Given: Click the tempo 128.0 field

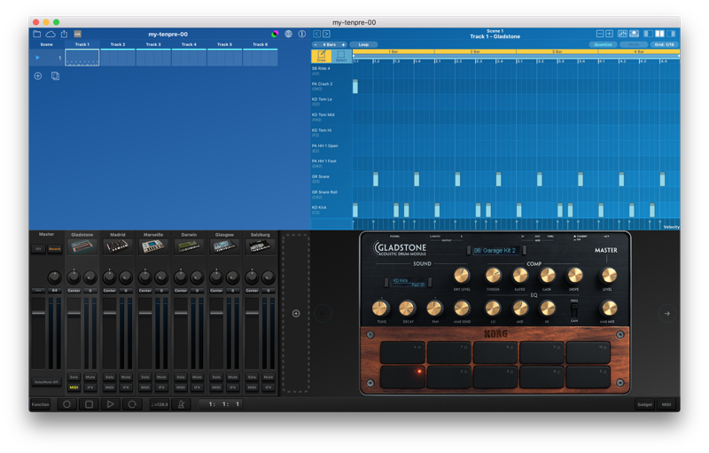Looking at the screenshot, I should (x=160, y=404).
